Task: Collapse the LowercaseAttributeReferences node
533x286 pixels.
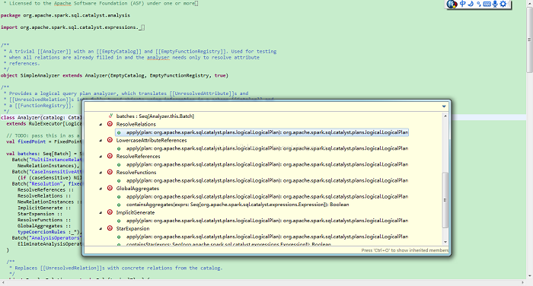Action: point(101,140)
